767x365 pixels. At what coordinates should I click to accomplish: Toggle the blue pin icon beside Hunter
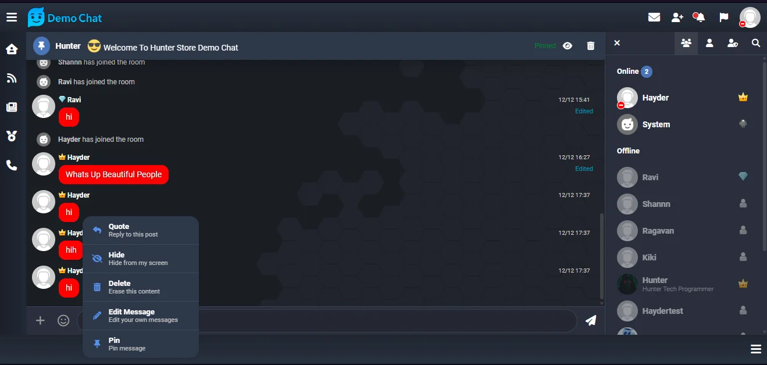point(41,46)
